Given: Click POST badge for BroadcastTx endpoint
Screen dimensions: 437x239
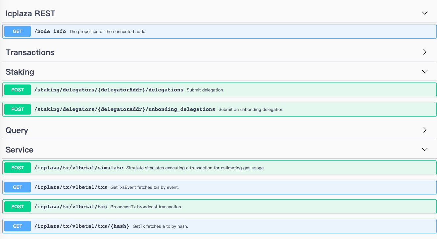Looking at the screenshot, I should [x=18, y=207].
